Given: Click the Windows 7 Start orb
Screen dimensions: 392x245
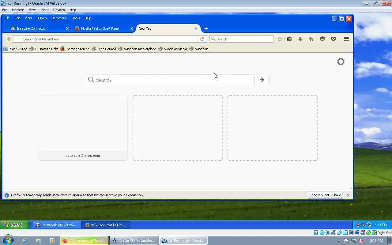Looking at the screenshot, I should click(8, 240).
